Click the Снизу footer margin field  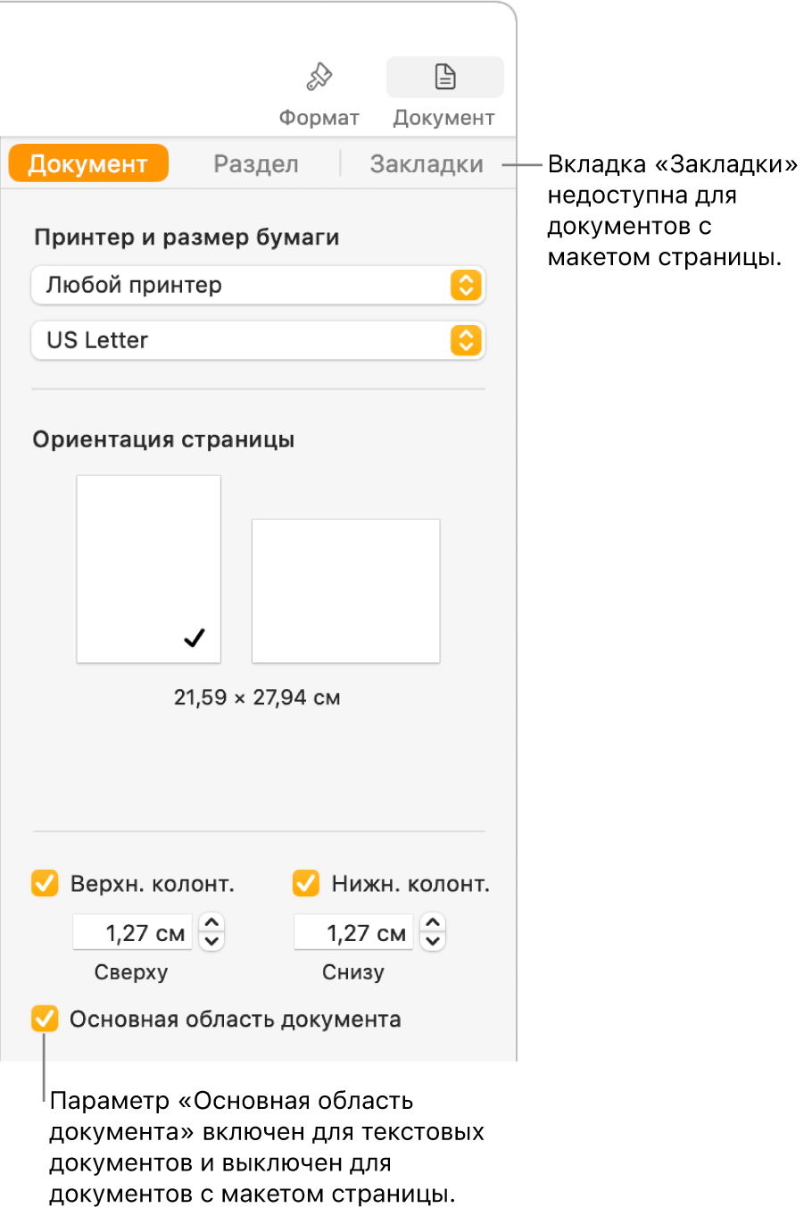point(354,933)
